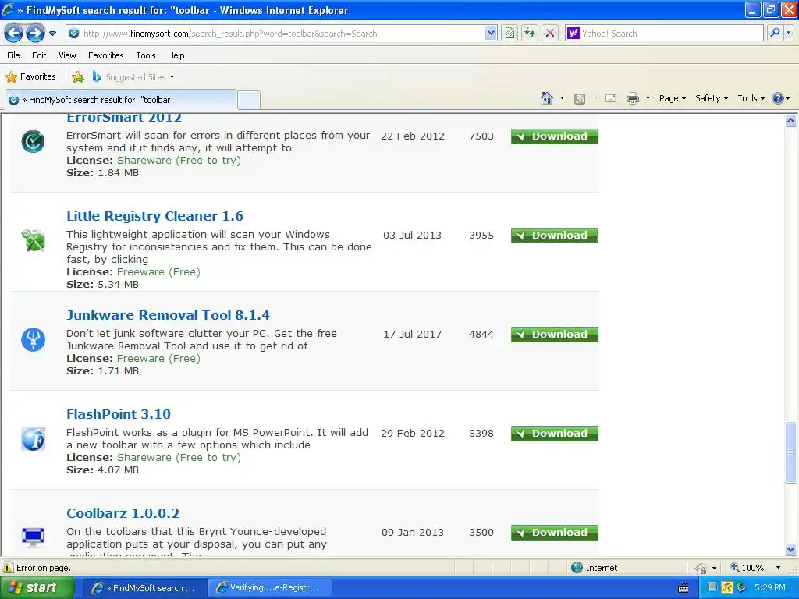Viewport: 799px width, 599px height.
Task: Open the recent pages dropdown beside Forward
Action: coord(52,34)
